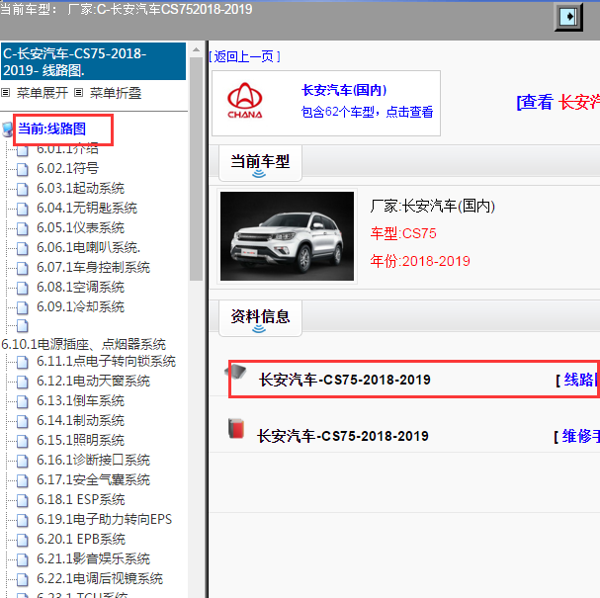600x598 pixels.
Task: Click the document icon beside 6.08.1空调系统
Action: [x=22, y=288]
